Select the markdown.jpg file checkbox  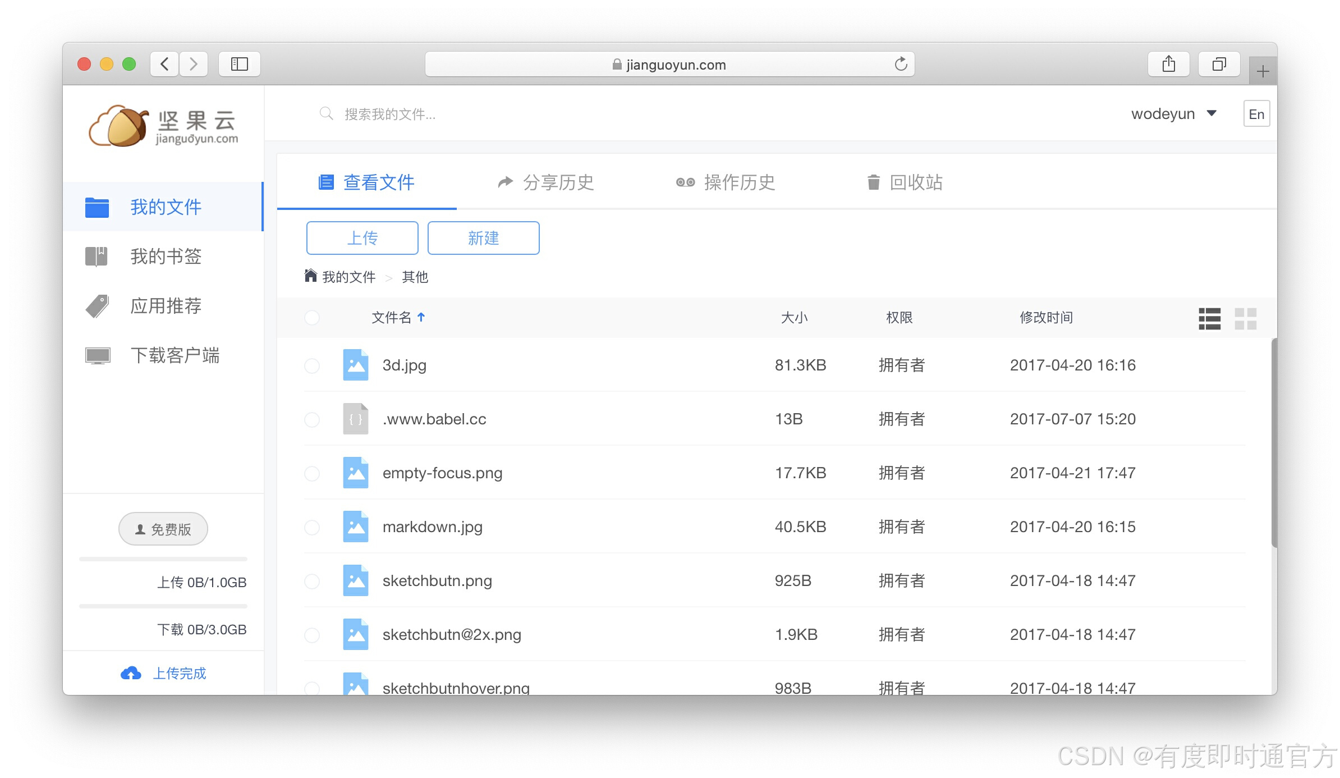(x=312, y=527)
